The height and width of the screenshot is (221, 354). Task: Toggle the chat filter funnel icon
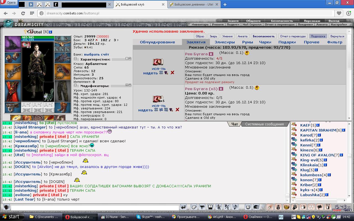[202, 207]
